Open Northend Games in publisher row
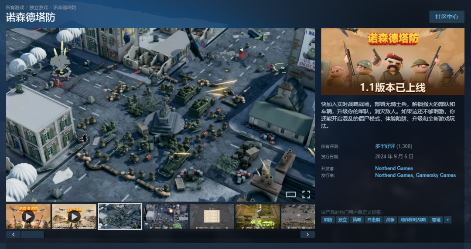This screenshot has height=249, width=471. click(x=394, y=175)
